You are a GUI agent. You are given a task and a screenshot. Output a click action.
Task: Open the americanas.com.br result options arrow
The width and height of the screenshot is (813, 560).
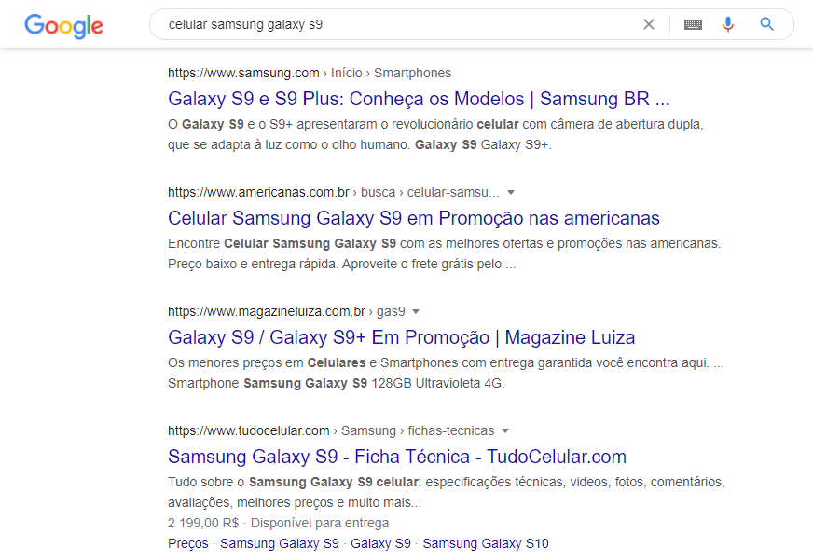pos(511,192)
